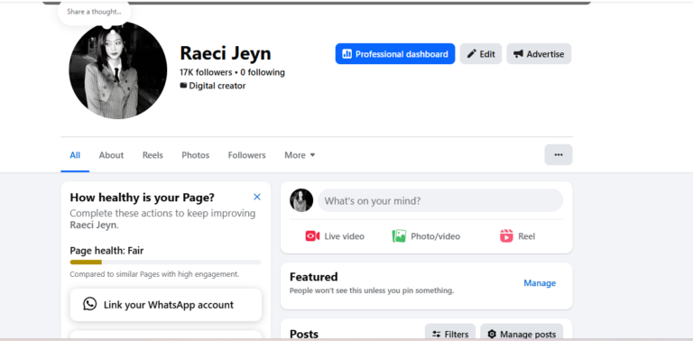
Task: Open the Reels tab
Action: pyautogui.click(x=152, y=155)
